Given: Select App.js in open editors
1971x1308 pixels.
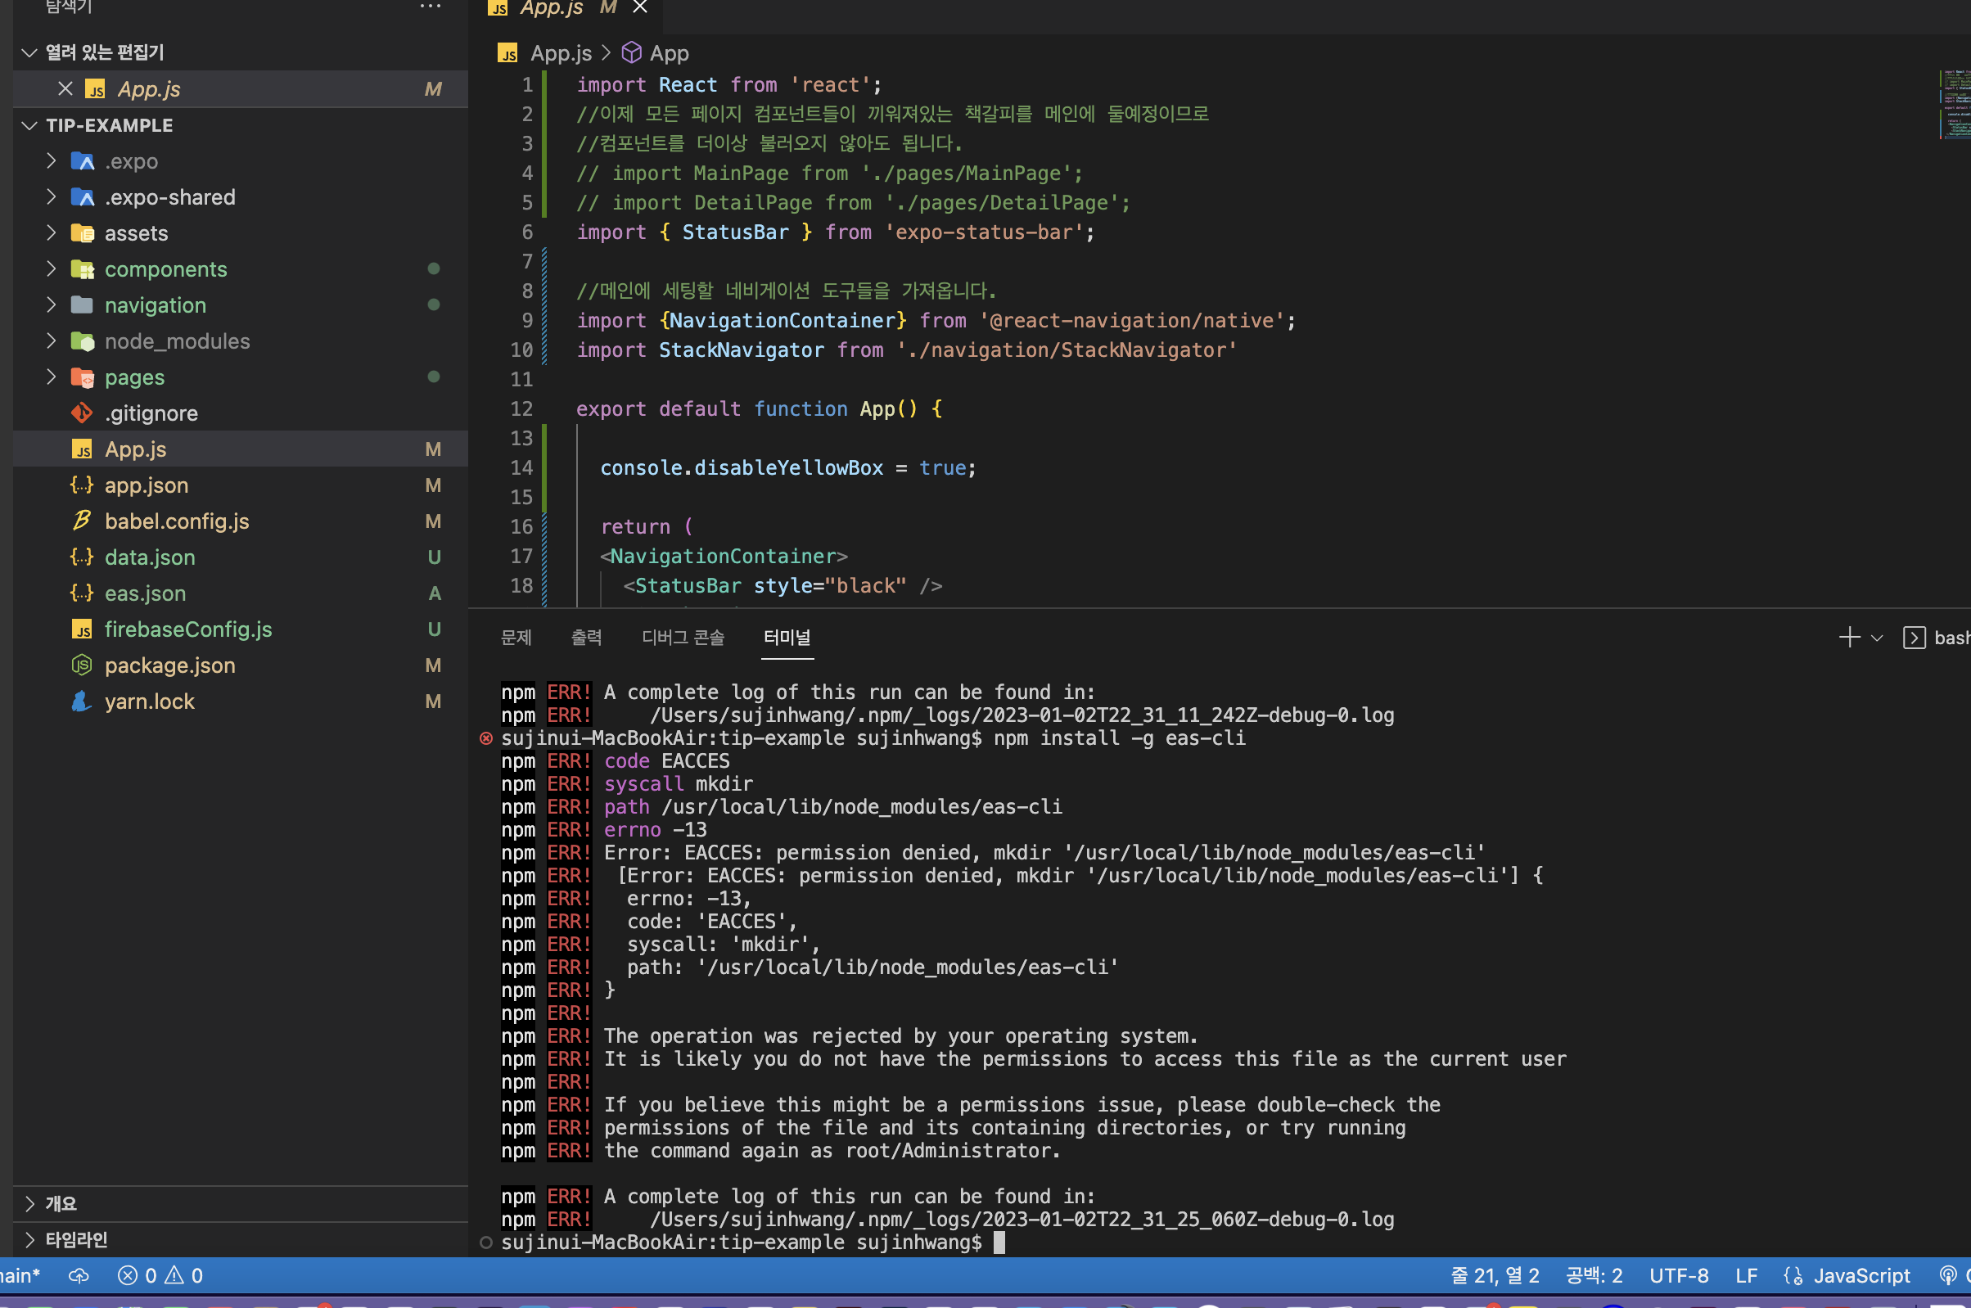Looking at the screenshot, I should (241, 88).
